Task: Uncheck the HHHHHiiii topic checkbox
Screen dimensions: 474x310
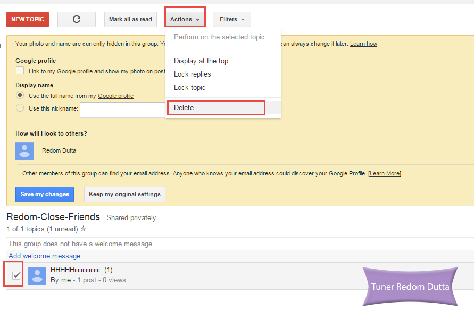Action: pos(16,275)
